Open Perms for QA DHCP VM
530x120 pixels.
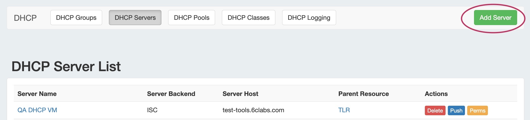pyautogui.click(x=477, y=110)
